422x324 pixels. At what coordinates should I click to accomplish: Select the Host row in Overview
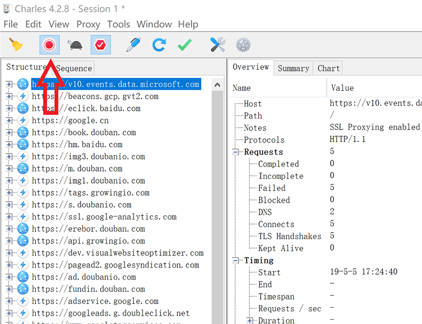tap(327, 104)
